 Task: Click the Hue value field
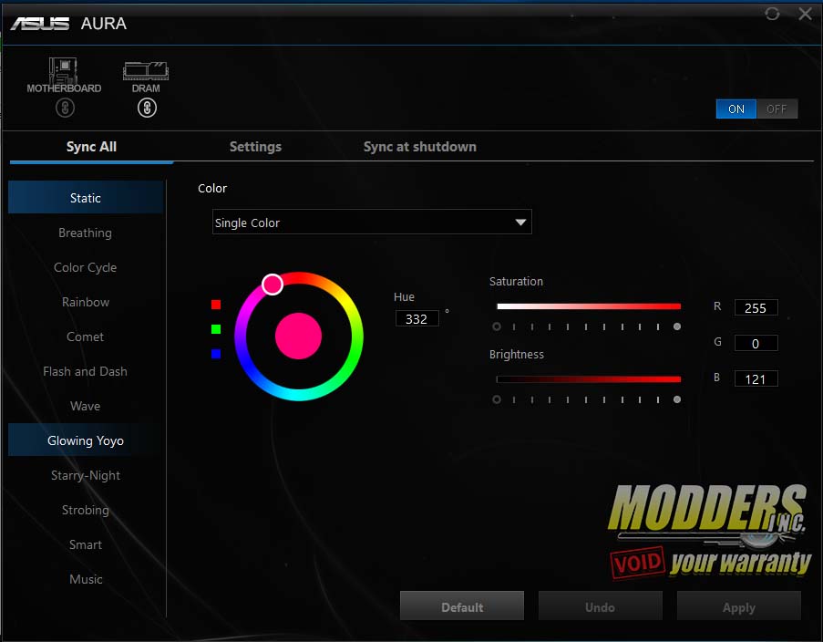click(x=417, y=318)
